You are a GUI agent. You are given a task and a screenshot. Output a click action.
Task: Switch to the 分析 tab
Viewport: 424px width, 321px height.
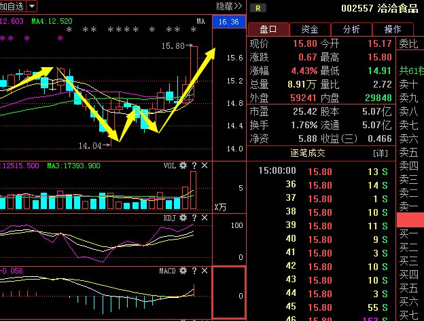point(351,29)
